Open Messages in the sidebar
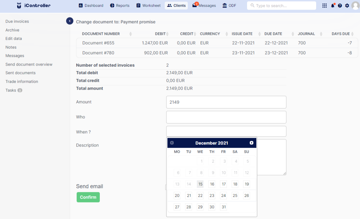360x219 pixels. click(15, 56)
